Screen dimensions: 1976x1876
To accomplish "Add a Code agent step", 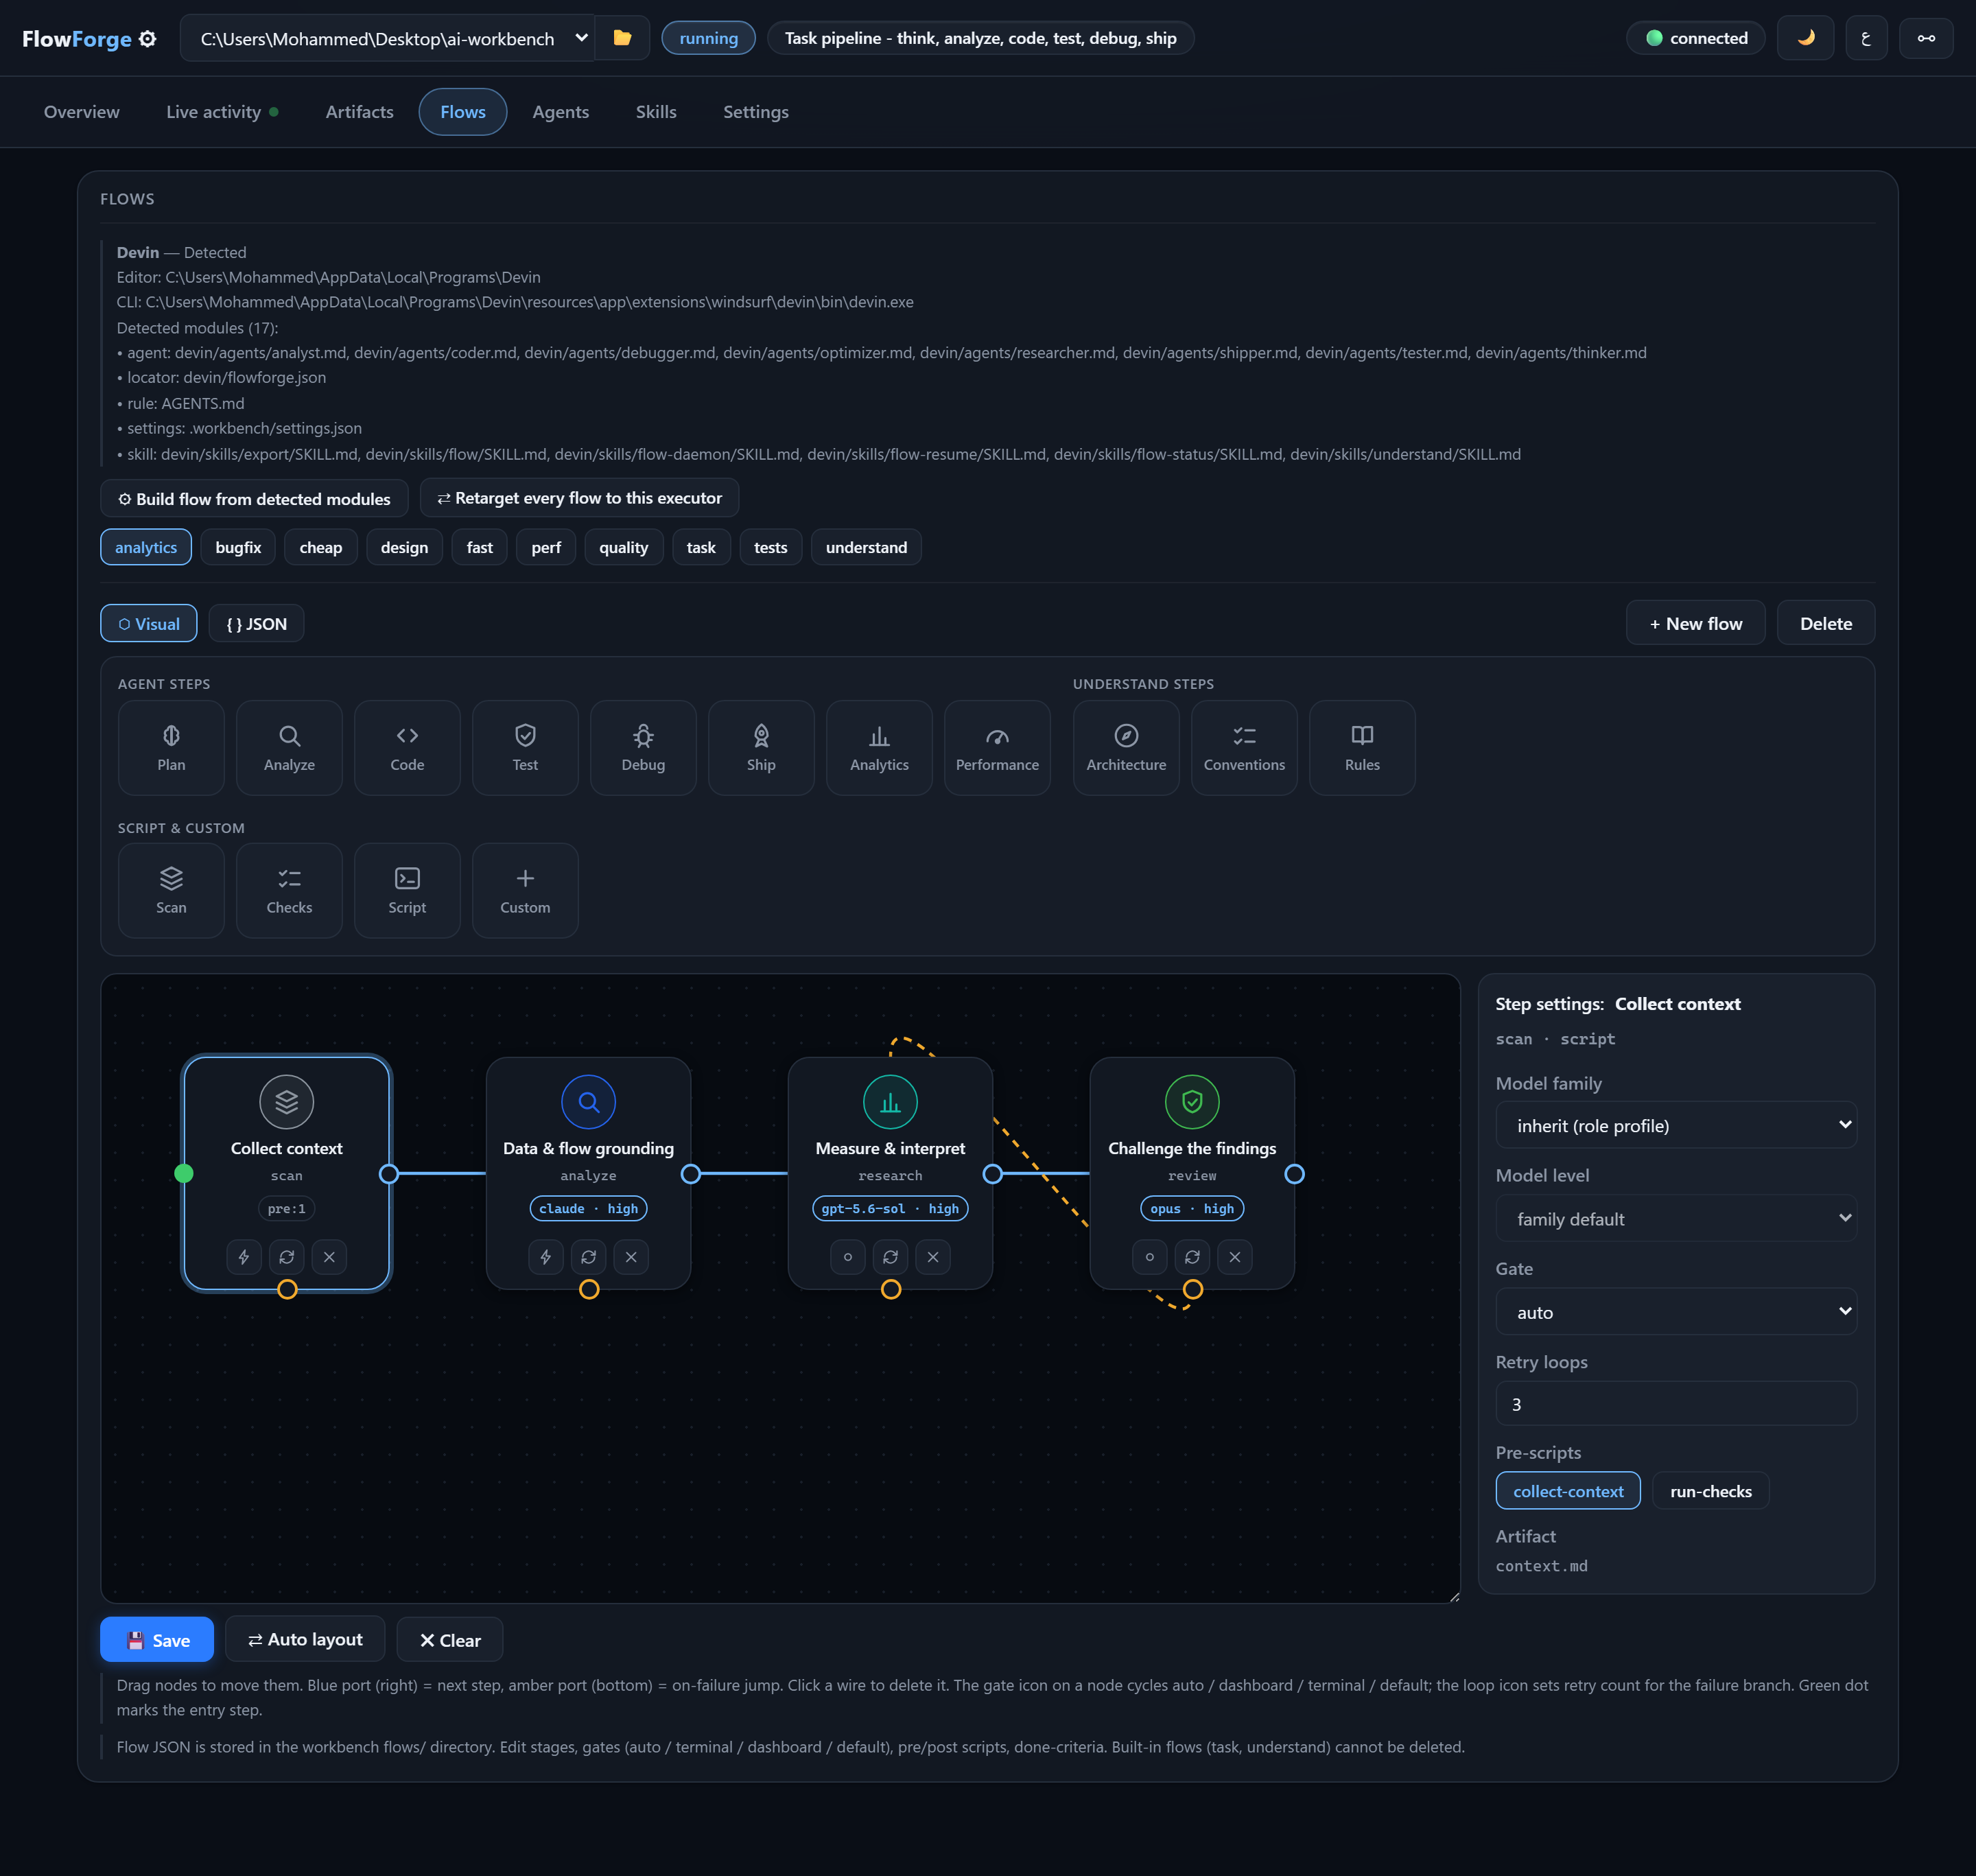I will (x=407, y=747).
